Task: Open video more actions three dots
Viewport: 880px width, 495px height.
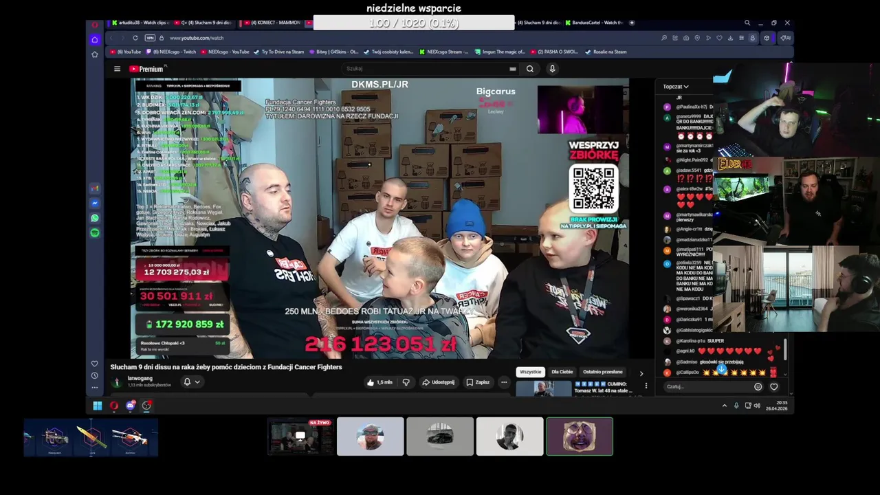Action: pyautogui.click(x=504, y=382)
